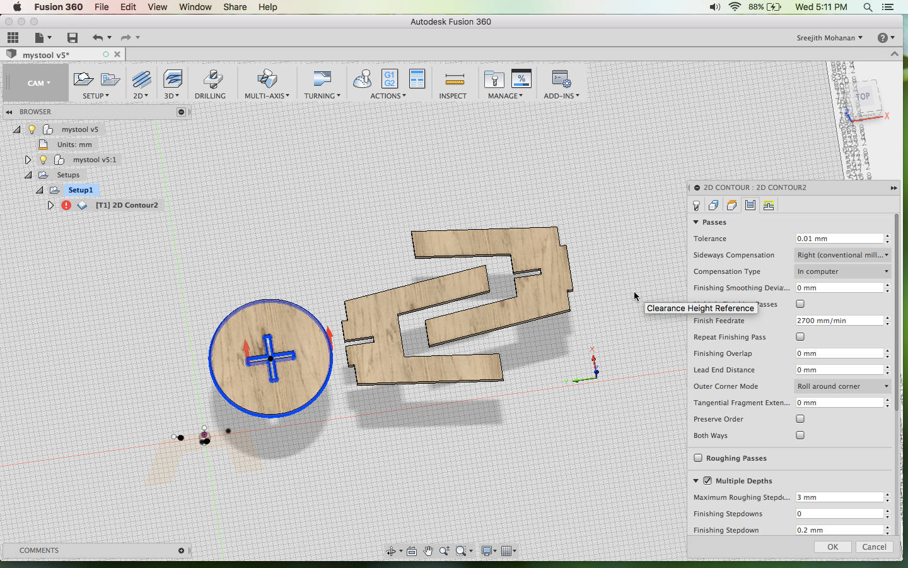
Task: Open the data panel grid icon
Action: 13,38
